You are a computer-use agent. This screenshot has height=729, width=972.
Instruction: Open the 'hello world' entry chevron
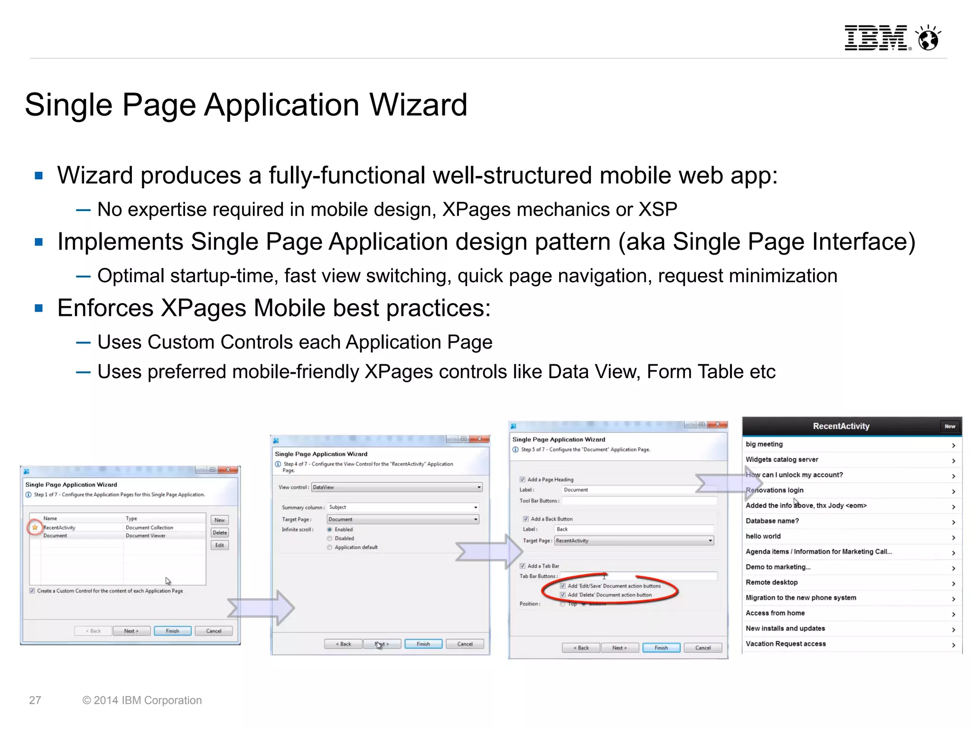click(953, 537)
